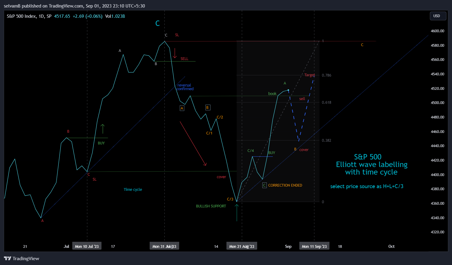
Task: Click the red SELL annotation near the top
Action: click(184, 59)
